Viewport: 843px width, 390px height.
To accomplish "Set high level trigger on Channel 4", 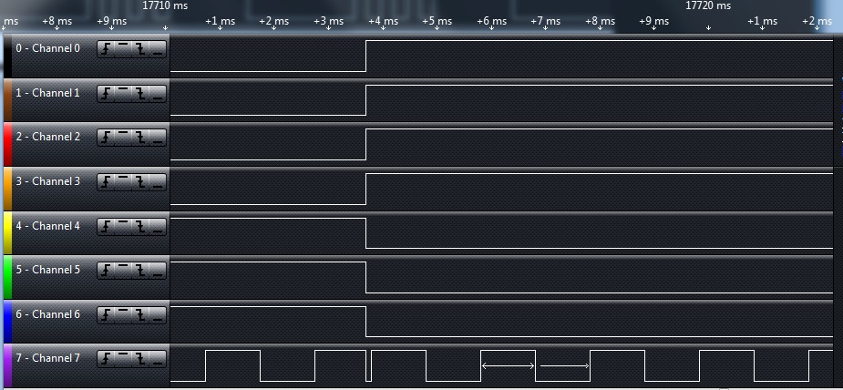I will (x=123, y=227).
